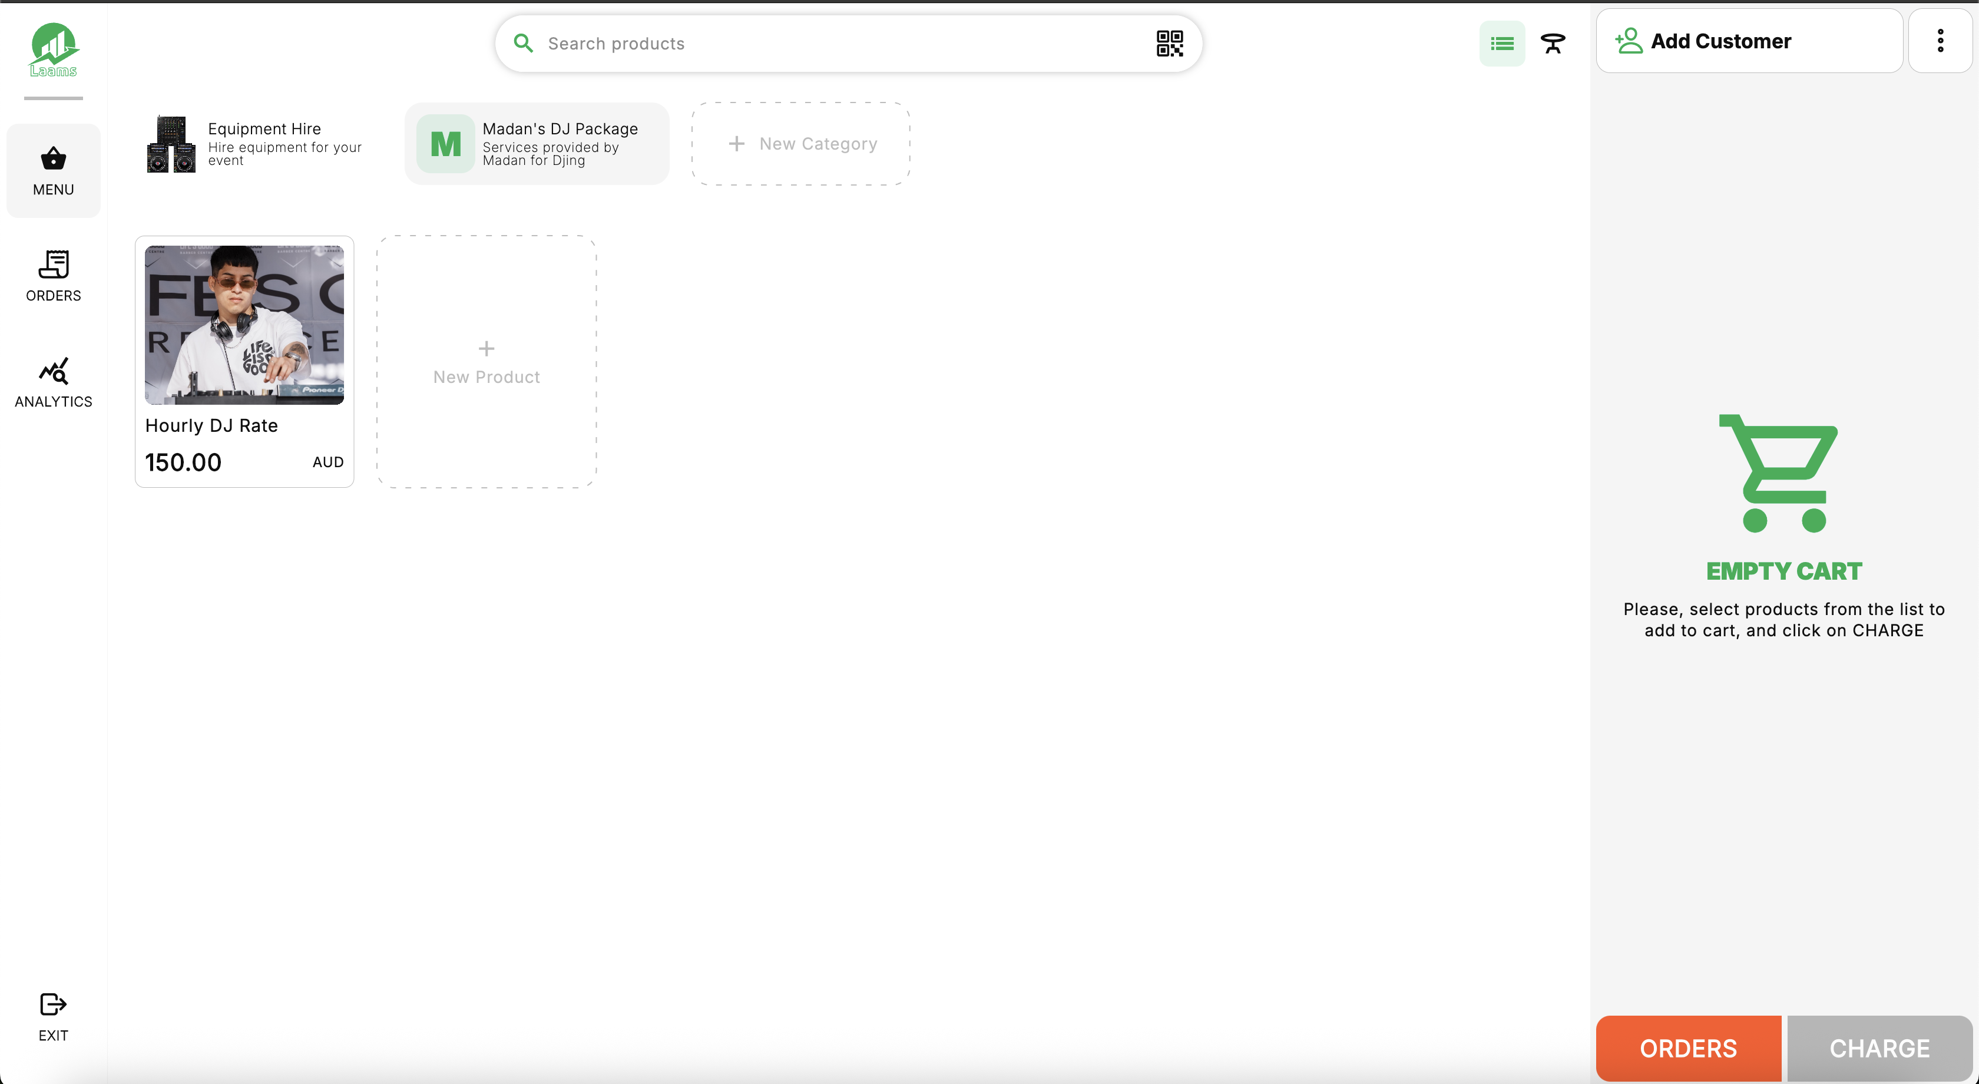The image size is (1979, 1084).
Task: Open the QR code scanner in the search bar
Action: pyautogui.click(x=1169, y=43)
